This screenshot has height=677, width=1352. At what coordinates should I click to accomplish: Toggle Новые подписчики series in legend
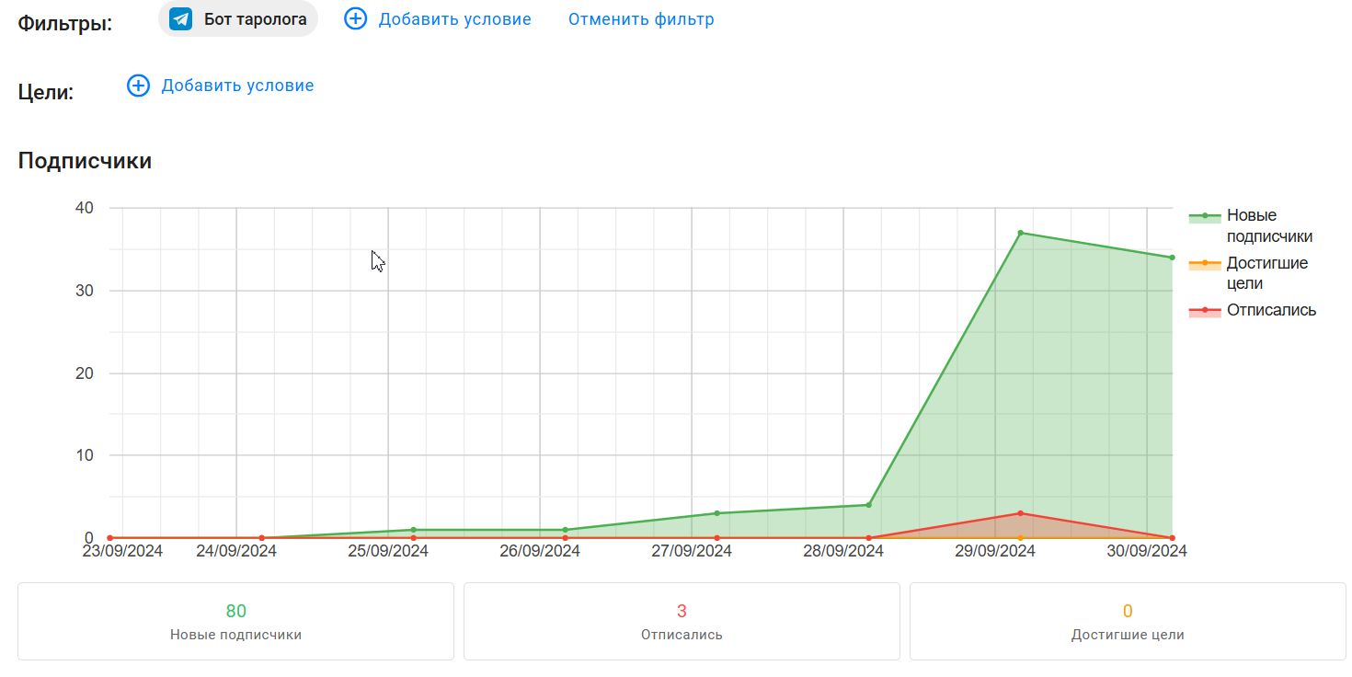tap(1268, 225)
